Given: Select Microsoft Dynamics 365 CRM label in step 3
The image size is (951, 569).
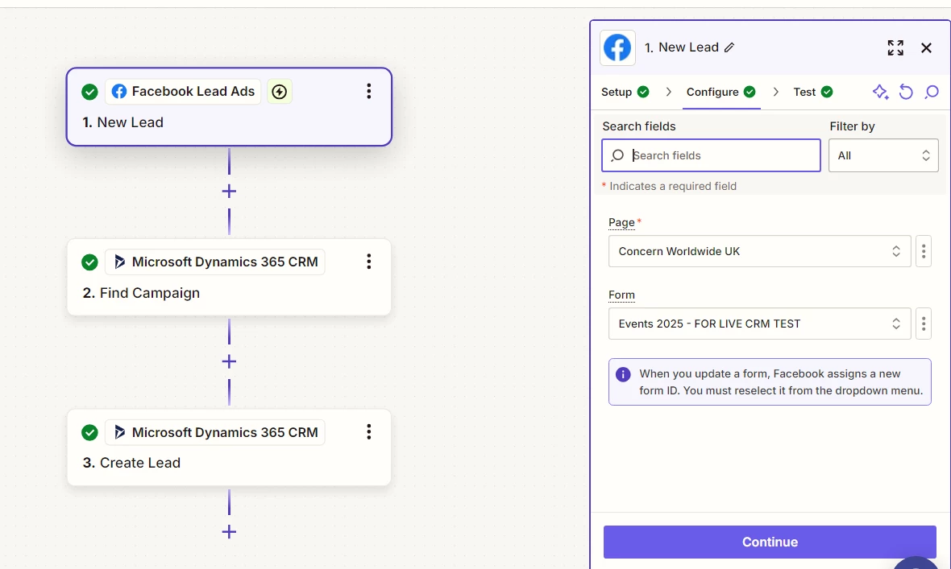Looking at the screenshot, I should click(215, 432).
